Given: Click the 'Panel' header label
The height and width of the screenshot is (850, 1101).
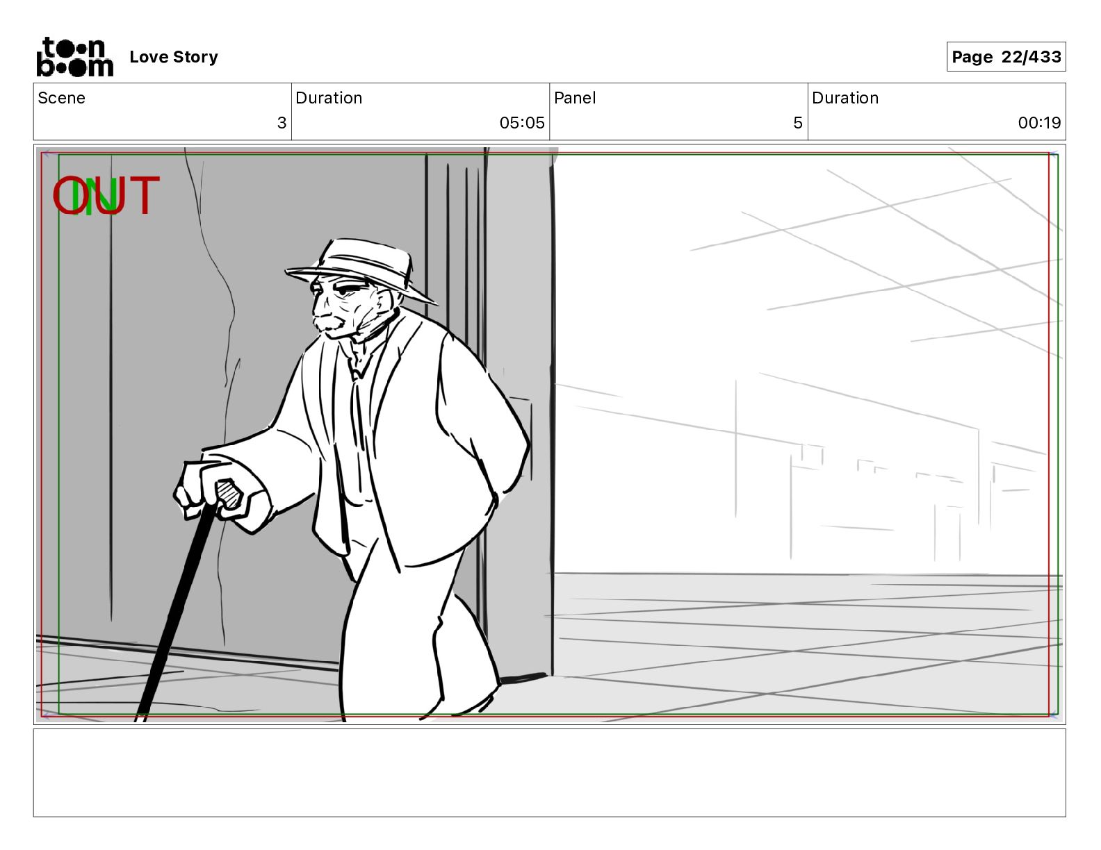Looking at the screenshot, I should (x=575, y=98).
